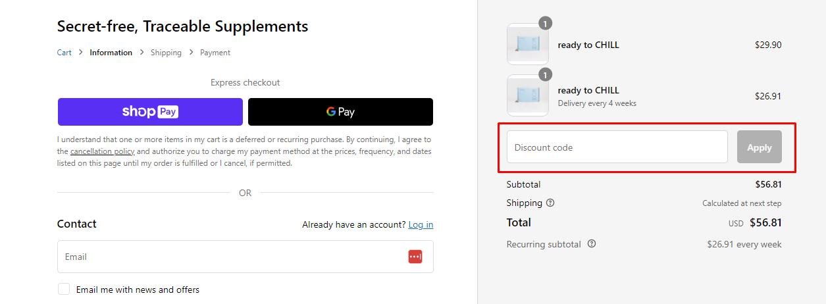826x304 pixels.
Task: Click the Secret-free, Traceable Supplements heading
Action: tap(182, 26)
